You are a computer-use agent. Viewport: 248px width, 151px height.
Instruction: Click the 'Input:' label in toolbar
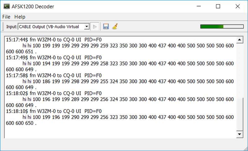coord(12,27)
